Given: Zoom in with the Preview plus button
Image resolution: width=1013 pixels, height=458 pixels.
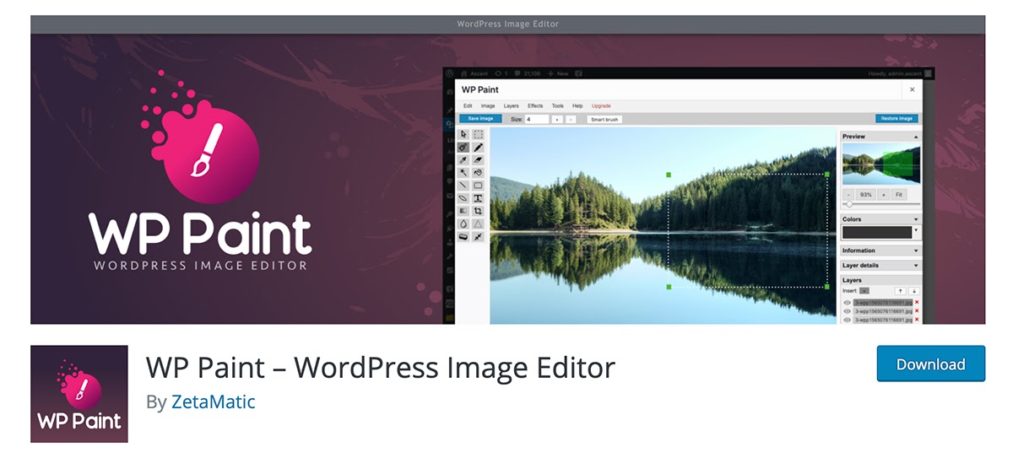Looking at the screenshot, I should (883, 194).
